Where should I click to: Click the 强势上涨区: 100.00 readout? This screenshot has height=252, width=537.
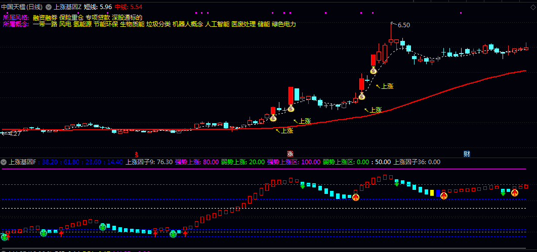(x=294, y=162)
